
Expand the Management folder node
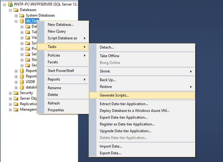tap(10, 110)
